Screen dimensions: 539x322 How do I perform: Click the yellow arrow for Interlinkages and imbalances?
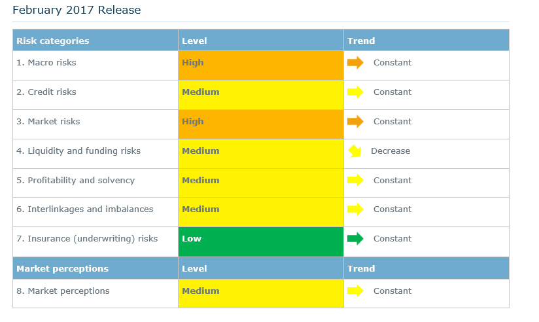point(355,209)
